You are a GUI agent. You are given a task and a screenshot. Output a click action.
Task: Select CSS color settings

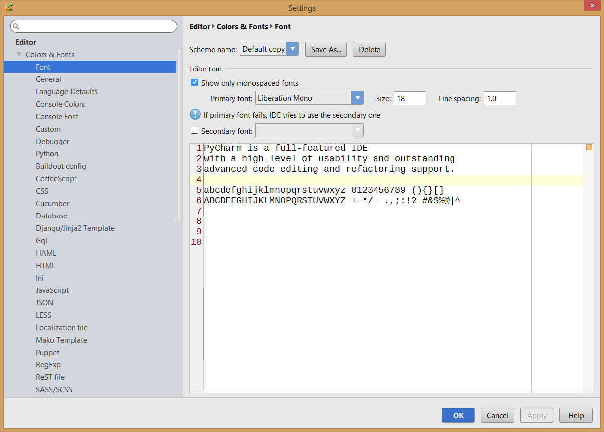point(42,191)
